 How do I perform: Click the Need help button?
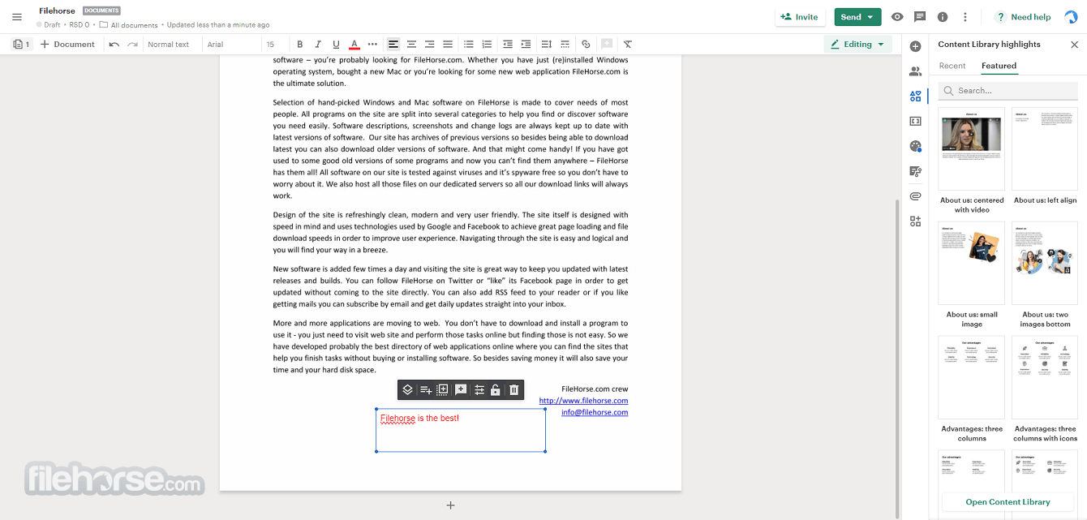click(x=1022, y=16)
